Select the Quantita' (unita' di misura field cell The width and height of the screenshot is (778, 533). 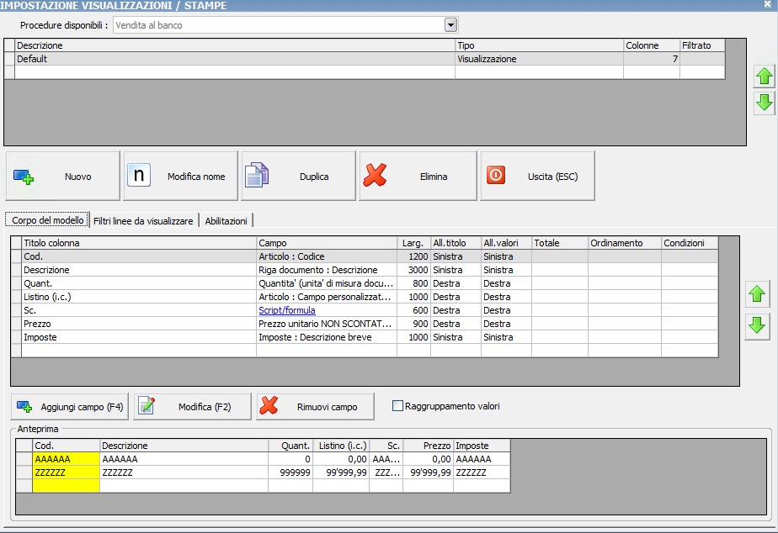click(327, 282)
